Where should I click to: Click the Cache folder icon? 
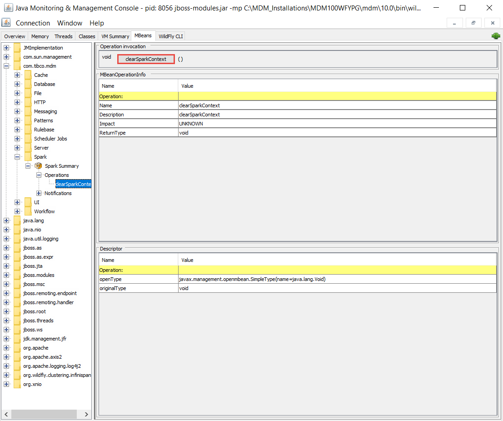pyautogui.click(x=28, y=75)
